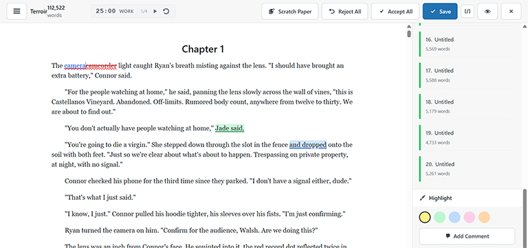Open chapter 16. Untitled
Screen dimensions: 528x248
[467, 44]
